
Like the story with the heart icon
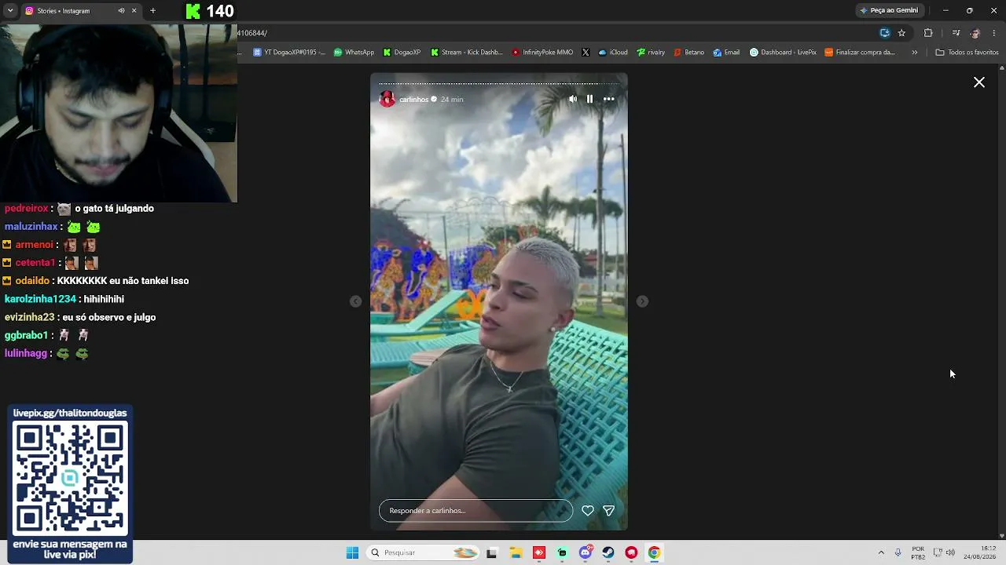coord(588,511)
